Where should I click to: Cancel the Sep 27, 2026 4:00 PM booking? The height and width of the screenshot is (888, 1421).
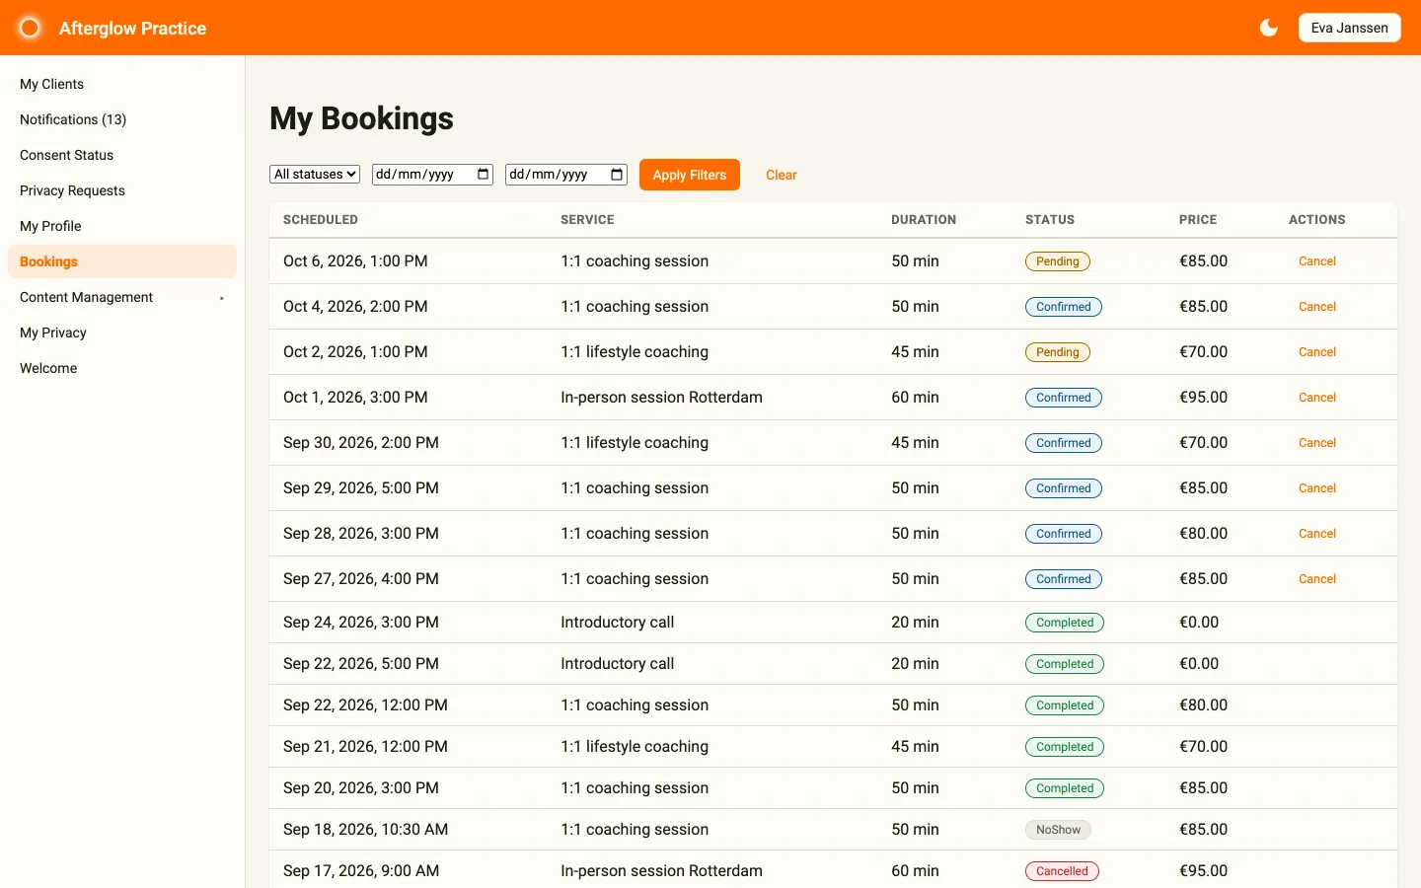coord(1317,579)
